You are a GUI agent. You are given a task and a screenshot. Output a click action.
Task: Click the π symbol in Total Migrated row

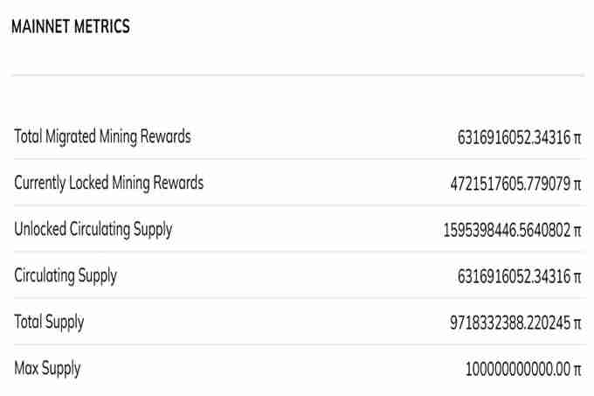pyautogui.click(x=577, y=138)
